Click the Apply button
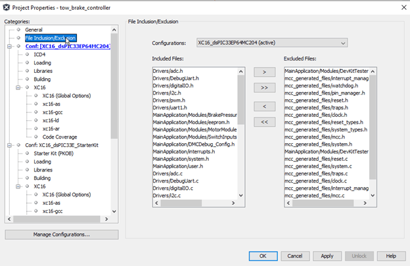Screen dimensions: 410x266 327,255
